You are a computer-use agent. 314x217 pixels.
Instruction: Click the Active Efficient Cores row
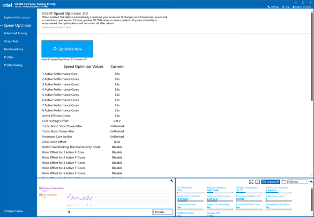[x=83, y=116]
